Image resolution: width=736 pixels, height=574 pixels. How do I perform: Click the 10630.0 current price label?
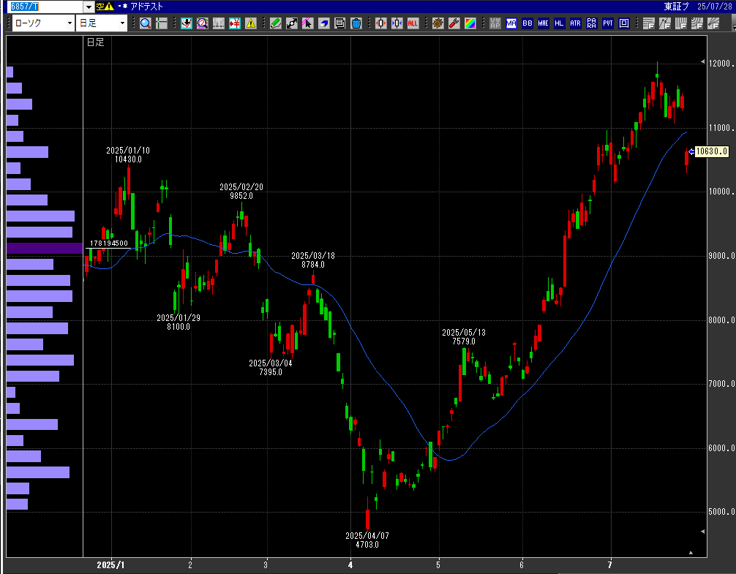click(712, 151)
